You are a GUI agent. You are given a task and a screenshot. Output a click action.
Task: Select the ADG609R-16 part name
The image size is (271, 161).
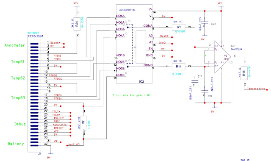(127, 10)
